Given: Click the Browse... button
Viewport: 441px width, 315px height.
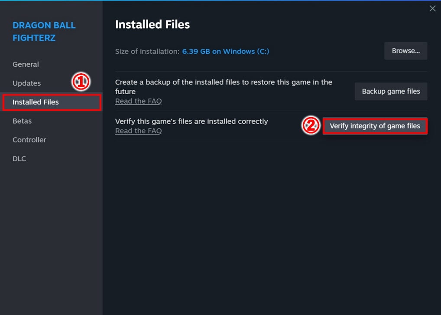Looking at the screenshot, I should coord(405,51).
